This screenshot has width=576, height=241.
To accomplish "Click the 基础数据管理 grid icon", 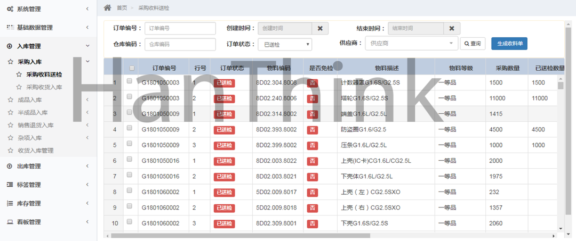I will pyautogui.click(x=10, y=27).
